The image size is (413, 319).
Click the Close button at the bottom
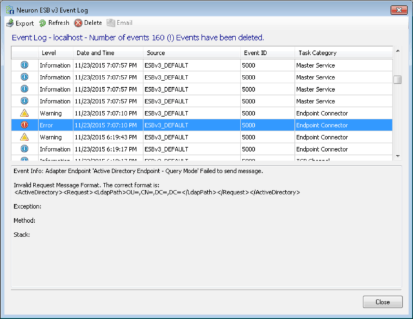point(383,302)
